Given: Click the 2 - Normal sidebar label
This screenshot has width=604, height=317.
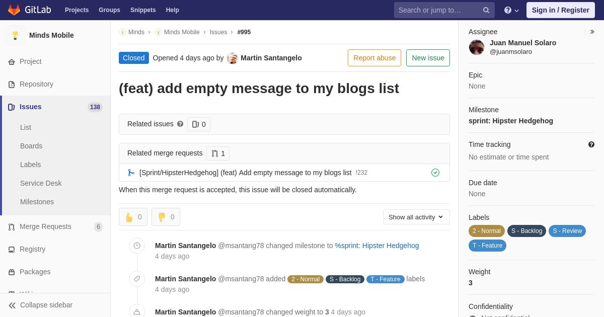Looking at the screenshot, I should 487,231.
